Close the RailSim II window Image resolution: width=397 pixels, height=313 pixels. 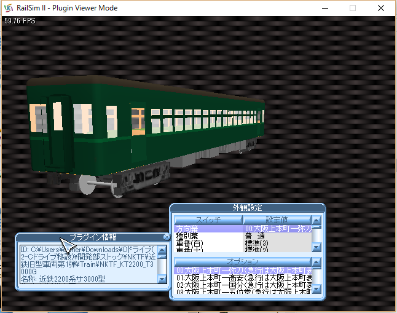381,8
